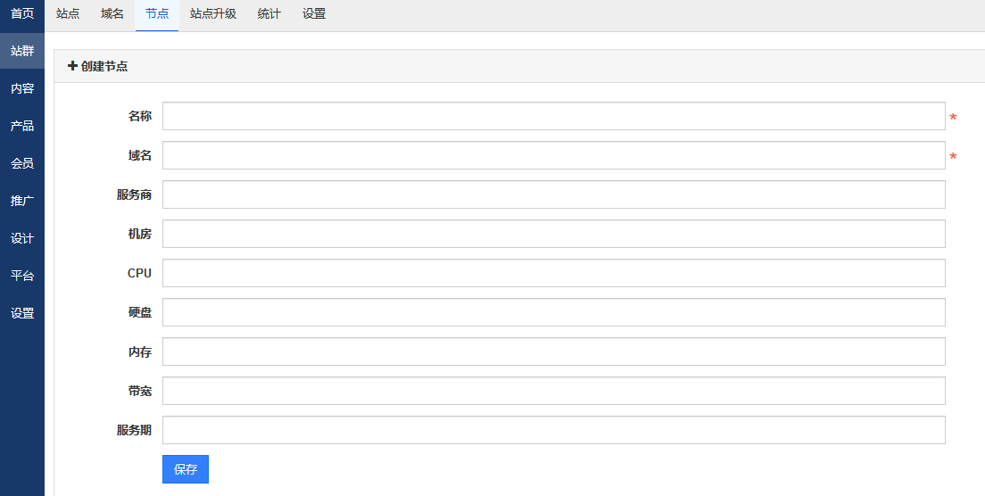The height and width of the screenshot is (496, 985).
Task: Focus the 名称 input field
Action: pos(553,116)
